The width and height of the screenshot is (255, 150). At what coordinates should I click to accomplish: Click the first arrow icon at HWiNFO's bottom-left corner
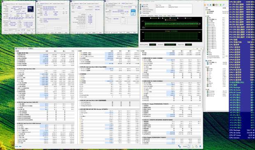[x=16, y=146]
